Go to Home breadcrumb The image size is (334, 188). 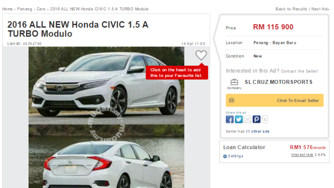[7, 9]
